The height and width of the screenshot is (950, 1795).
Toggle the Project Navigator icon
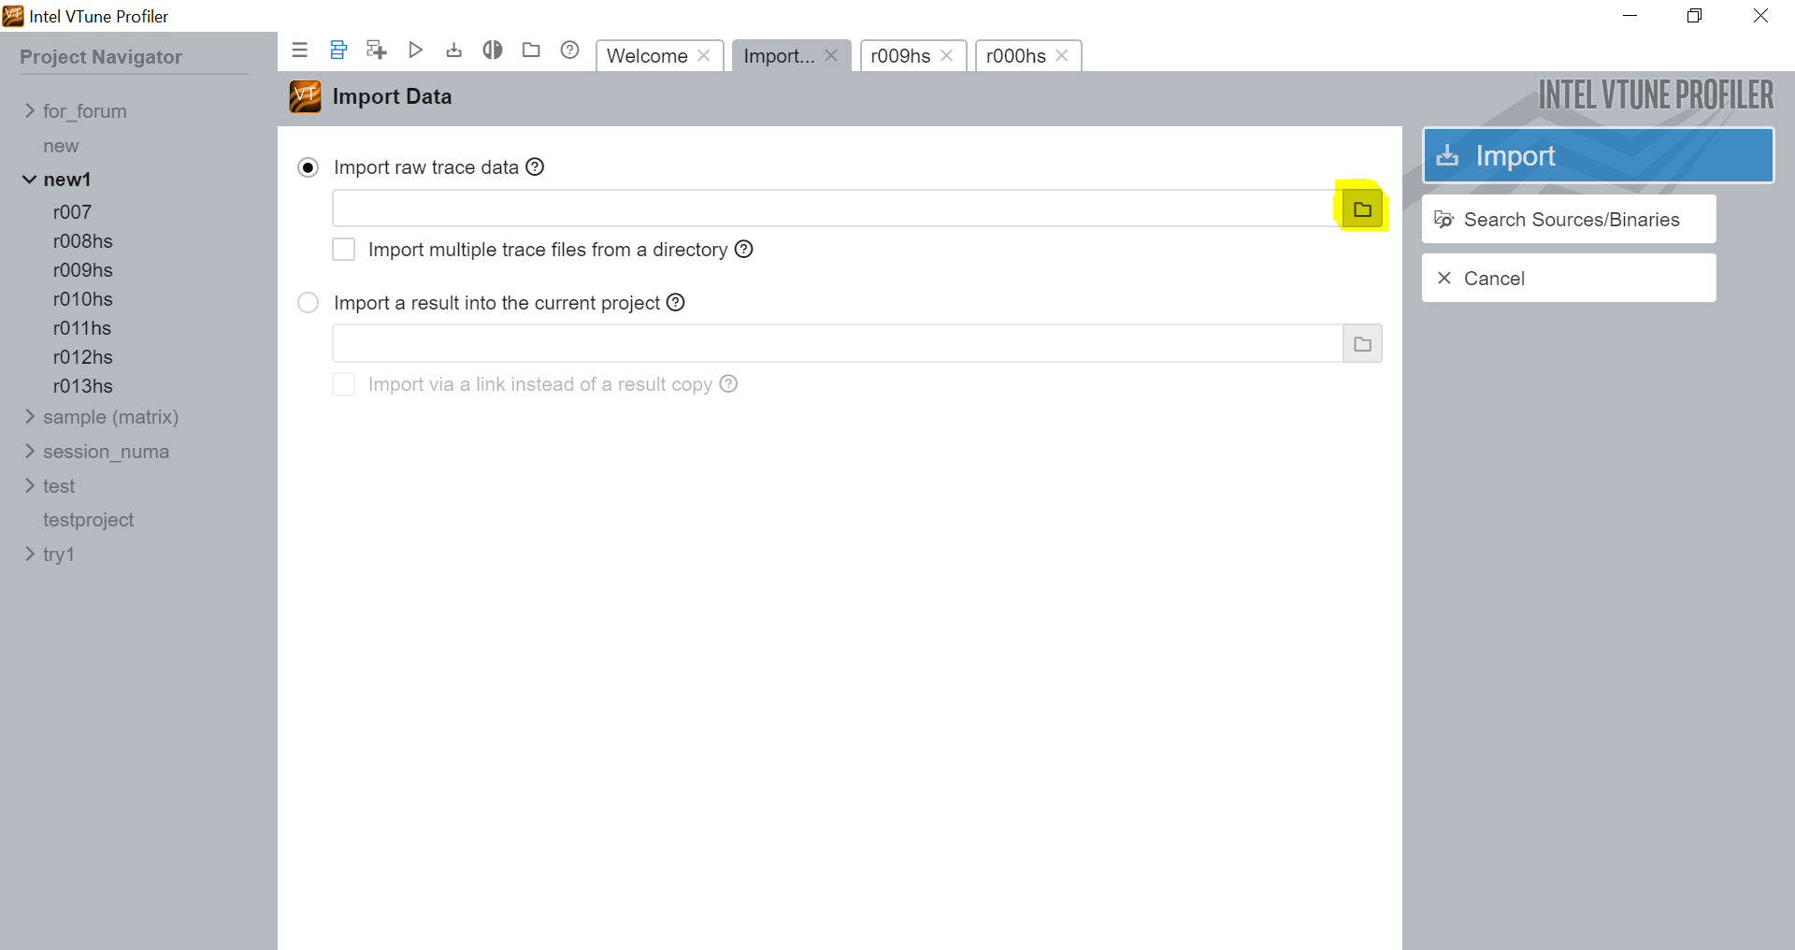(x=338, y=50)
